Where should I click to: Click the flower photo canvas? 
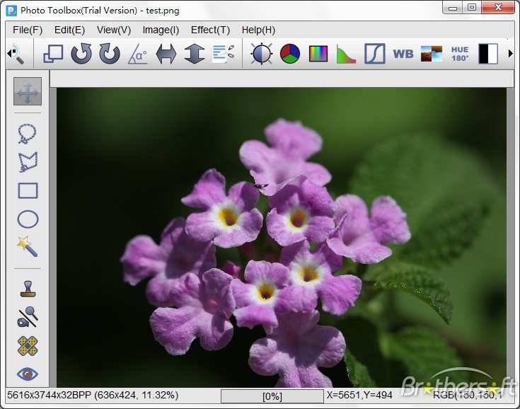tap(282, 238)
